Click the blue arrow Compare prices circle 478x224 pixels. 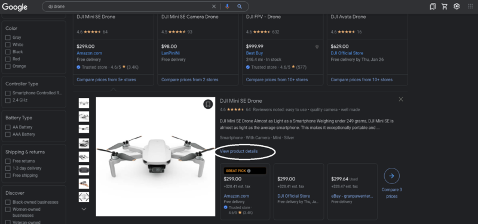coord(392,176)
